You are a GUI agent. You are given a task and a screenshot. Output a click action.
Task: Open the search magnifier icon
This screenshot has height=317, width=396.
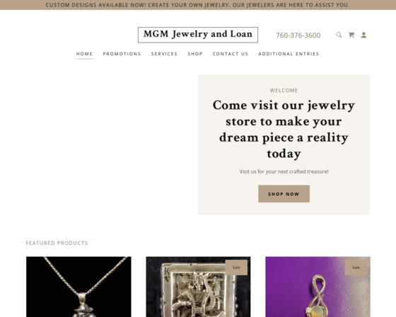tap(339, 35)
